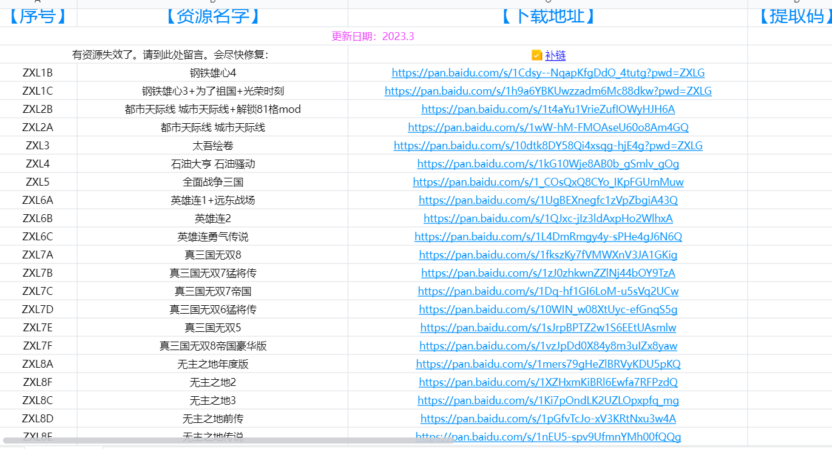Open the 真三国无双5 download link
This screenshot has height=449, width=832.
pyautogui.click(x=548, y=328)
